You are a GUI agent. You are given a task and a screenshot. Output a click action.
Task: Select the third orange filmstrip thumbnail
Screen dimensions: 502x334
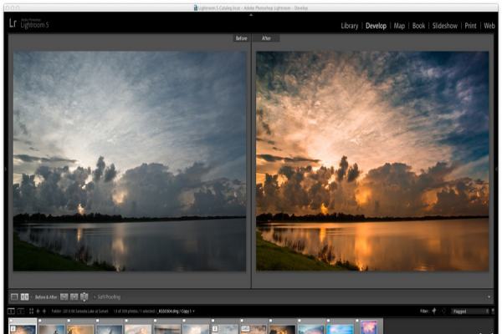(80, 328)
